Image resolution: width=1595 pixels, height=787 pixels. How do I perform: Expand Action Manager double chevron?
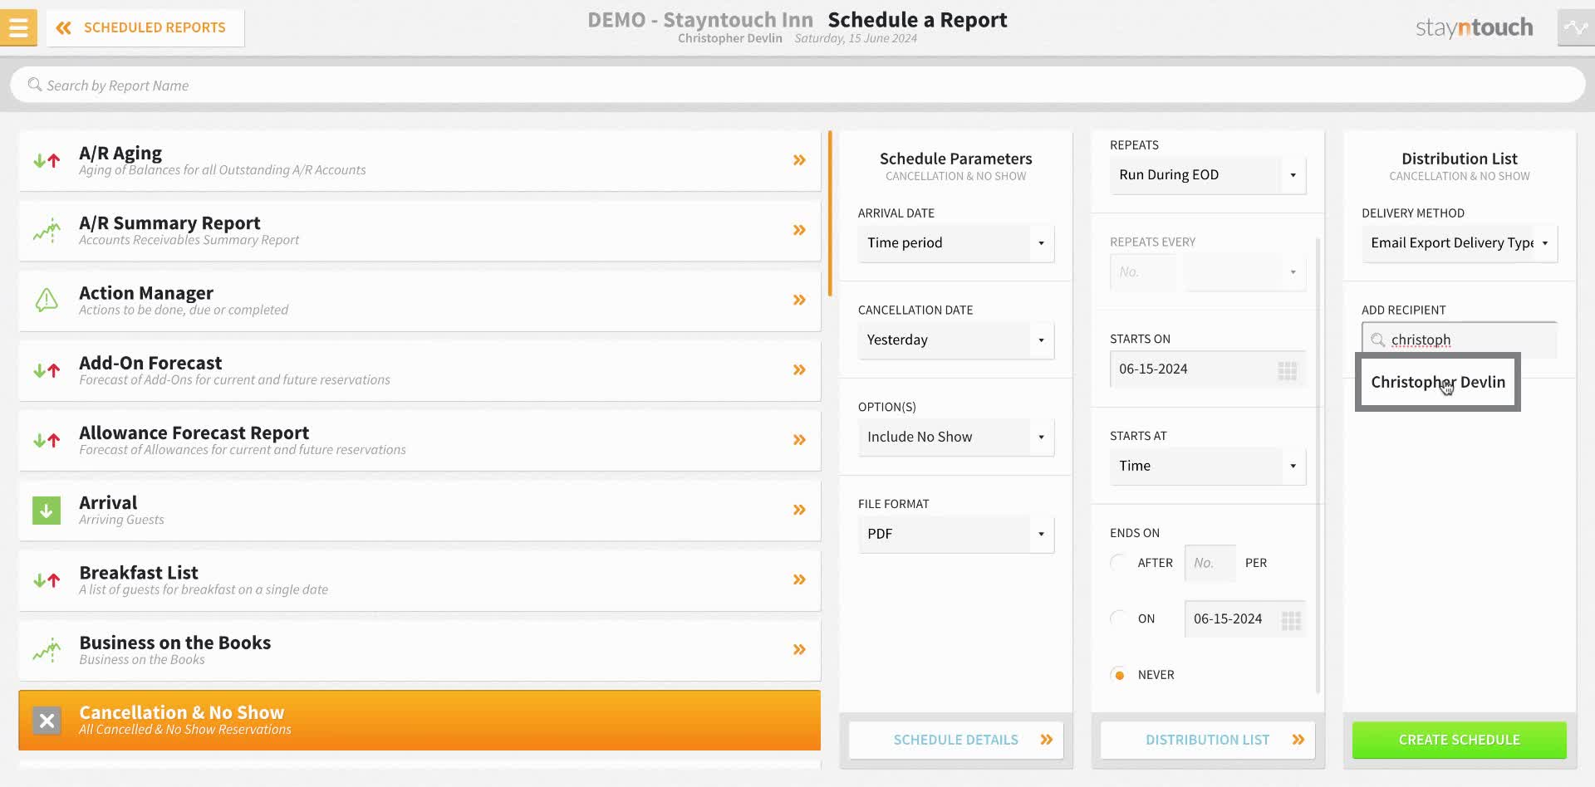(x=799, y=300)
